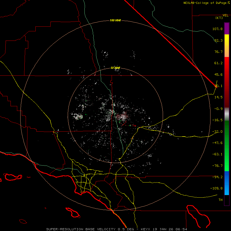Pick the -47.6 velocity value
The width and height of the screenshot is (231, 231).
pyautogui.click(x=217, y=143)
